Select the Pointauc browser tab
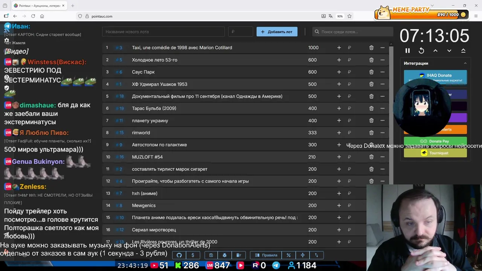482x271 pixels. [38, 6]
